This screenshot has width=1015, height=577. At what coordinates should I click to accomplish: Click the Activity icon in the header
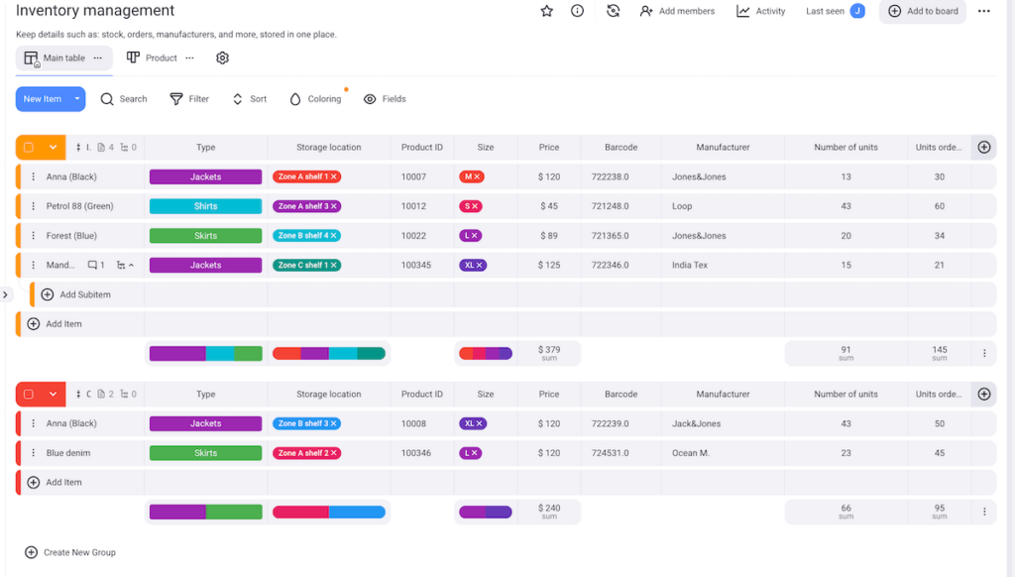759,11
